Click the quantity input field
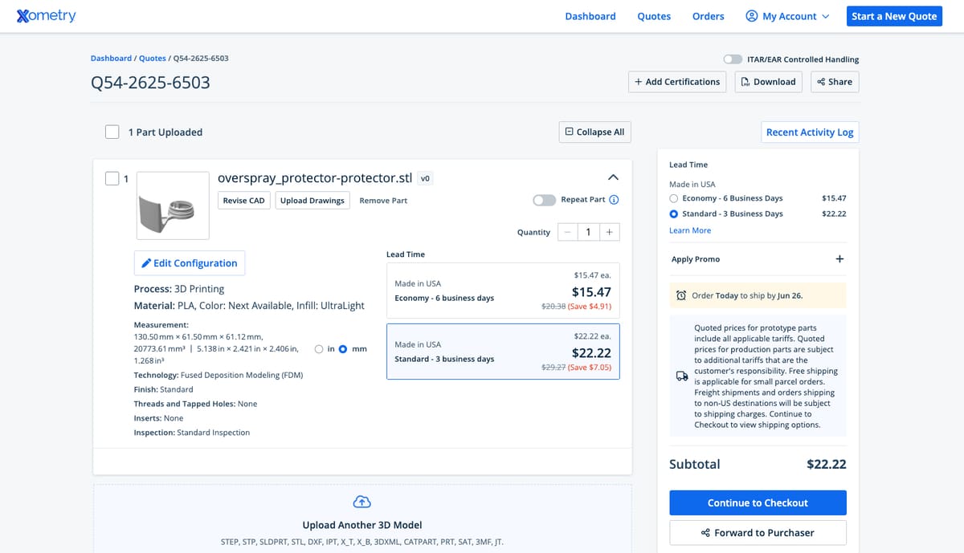964x553 pixels. [589, 232]
